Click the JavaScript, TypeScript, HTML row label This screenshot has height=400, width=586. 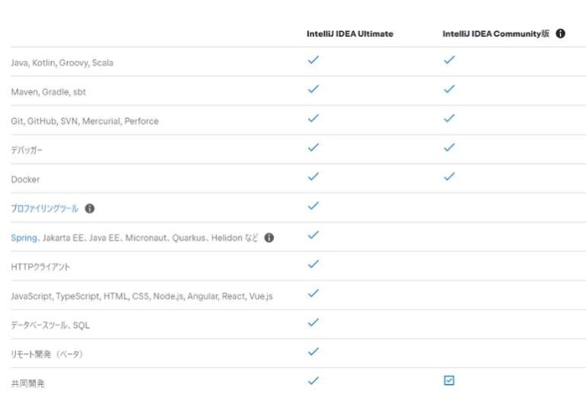[x=141, y=296]
